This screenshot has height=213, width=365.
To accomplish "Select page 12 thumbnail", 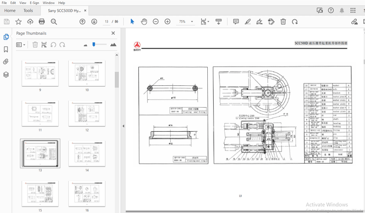I will pos(87,114).
